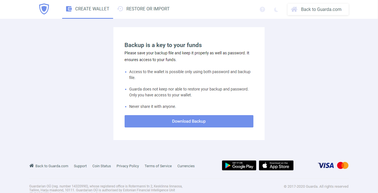Open the Coin Status footer link
The image size is (378, 193).
pyautogui.click(x=102, y=166)
